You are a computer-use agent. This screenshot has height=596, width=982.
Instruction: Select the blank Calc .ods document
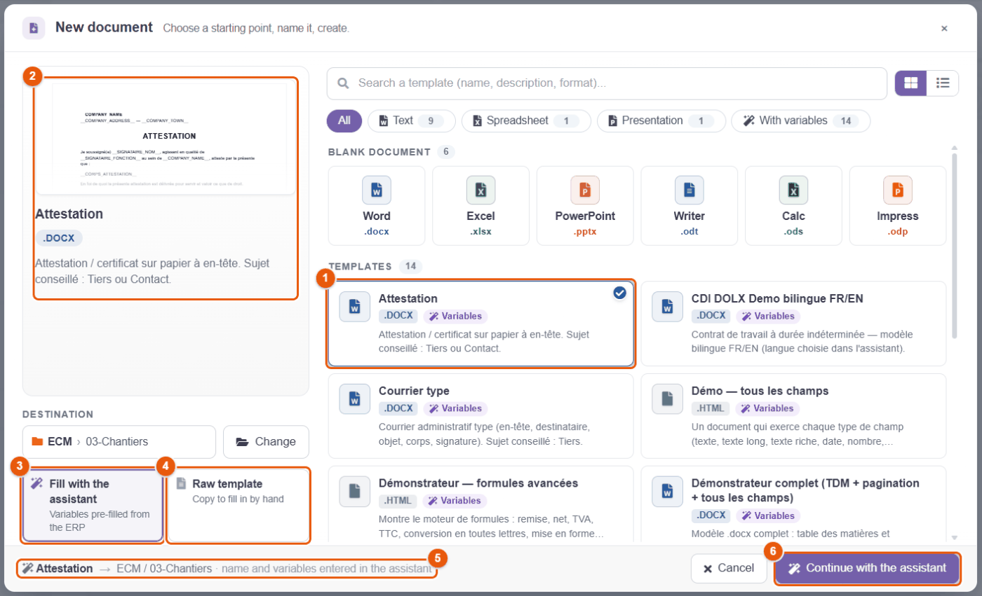(793, 205)
